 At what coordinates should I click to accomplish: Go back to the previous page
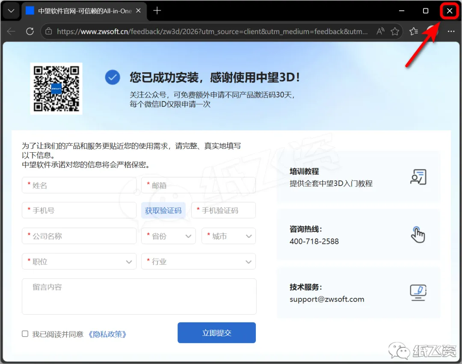click(x=11, y=31)
